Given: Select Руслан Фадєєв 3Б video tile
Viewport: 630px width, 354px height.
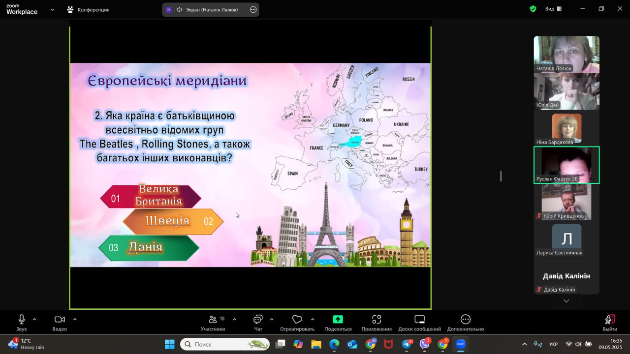Looking at the screenshot, I should pyautogui.click(x=567, y=165).
